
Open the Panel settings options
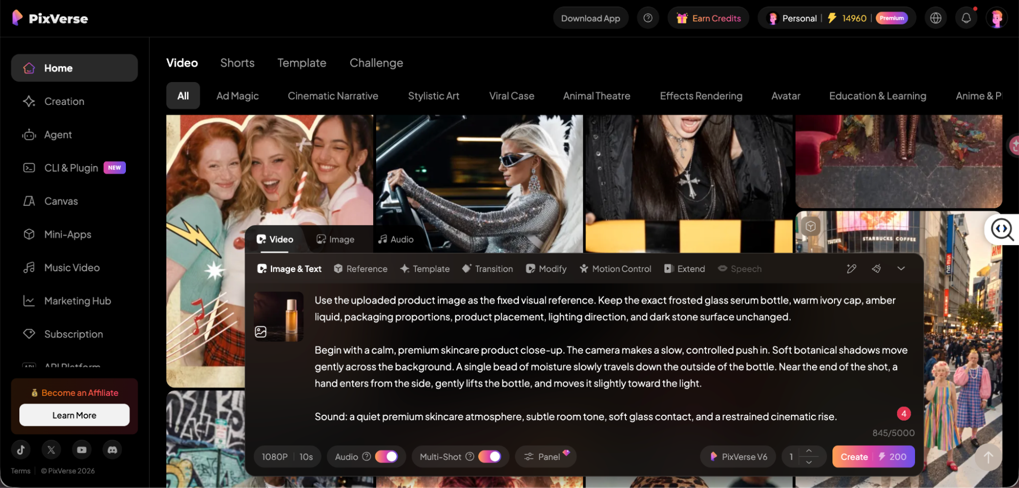pos(545,456)
